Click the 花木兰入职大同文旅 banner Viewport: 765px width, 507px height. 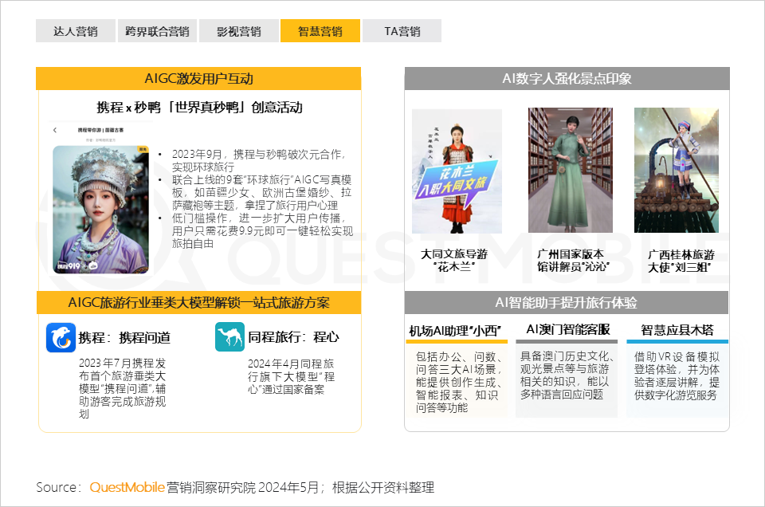(x=457, y=183)
